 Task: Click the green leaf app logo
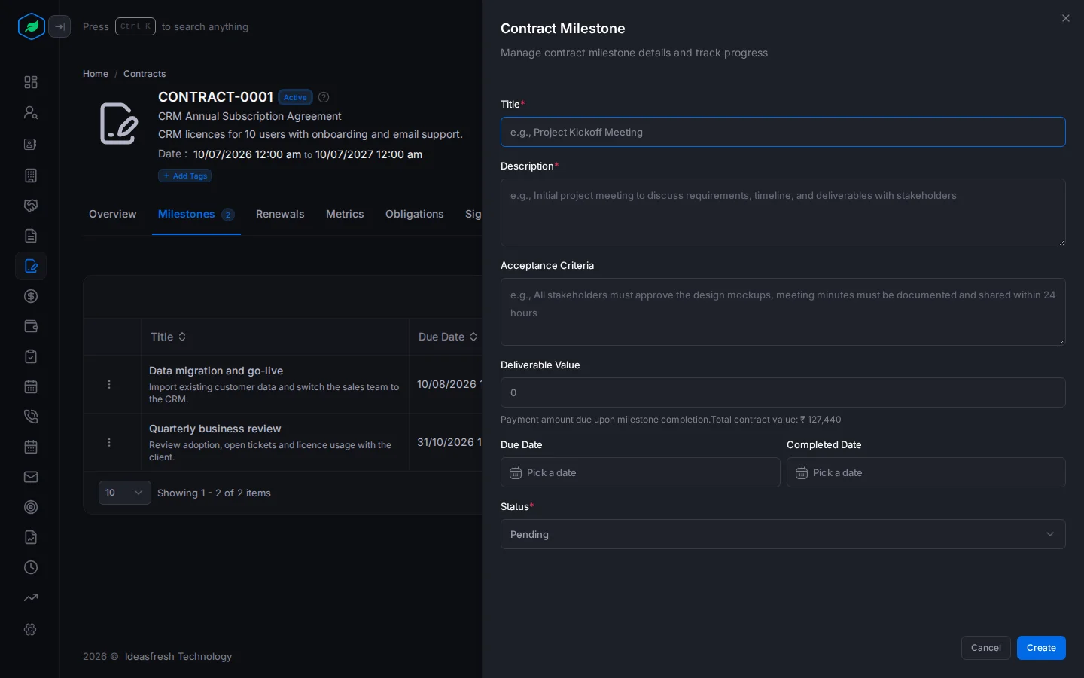click(32, 26)
